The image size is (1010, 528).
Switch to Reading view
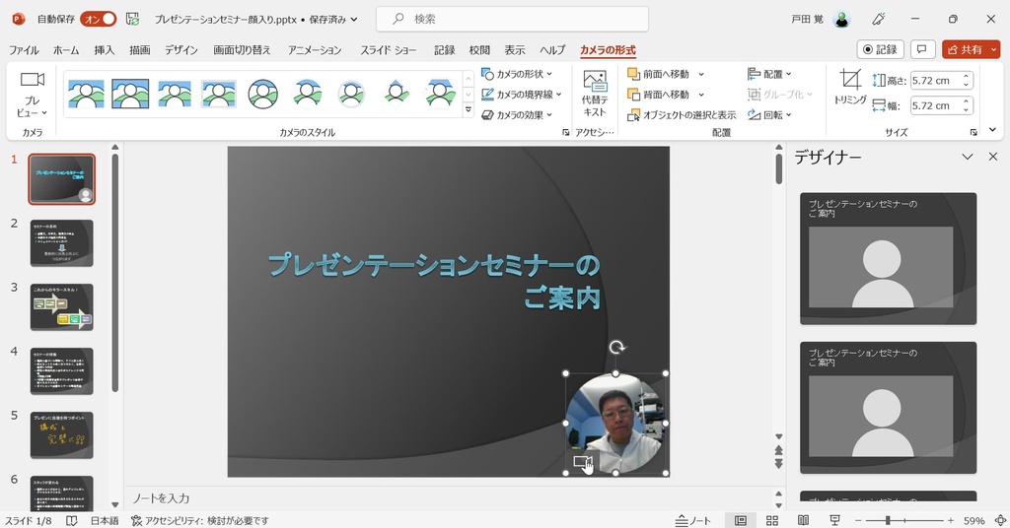coord(803,520)
